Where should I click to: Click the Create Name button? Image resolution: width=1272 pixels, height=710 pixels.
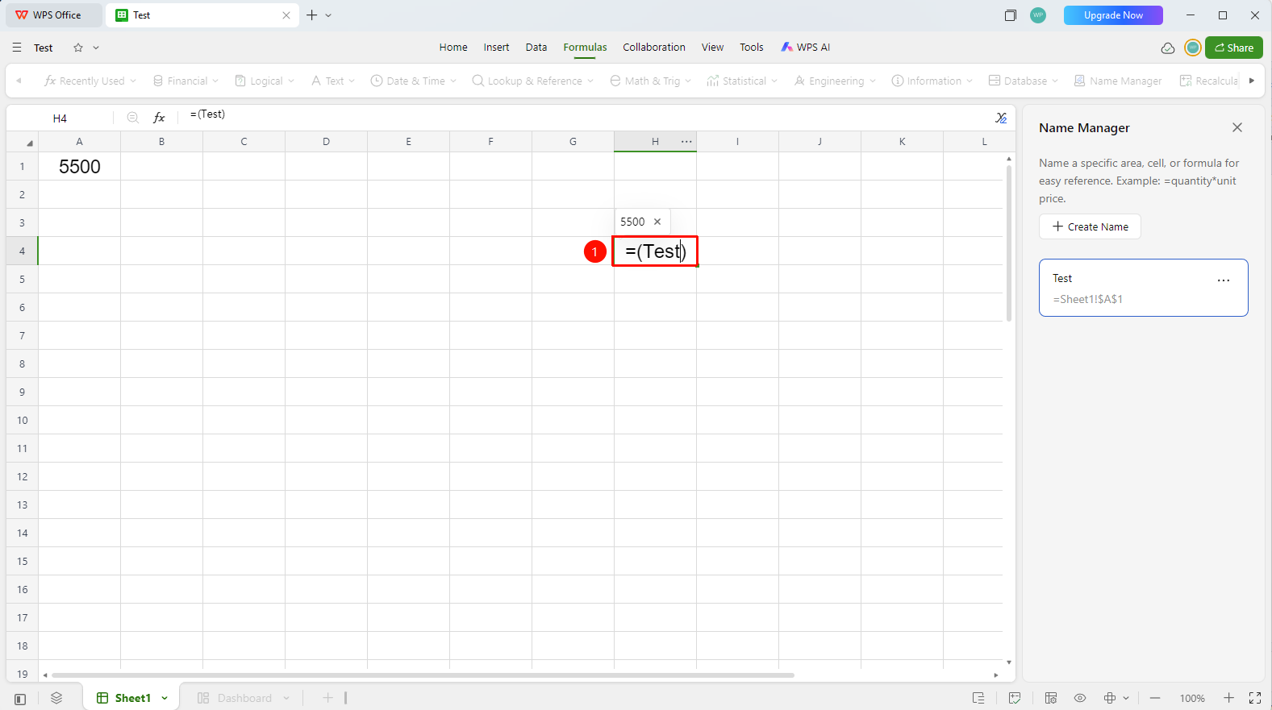tap(1090, 226)
